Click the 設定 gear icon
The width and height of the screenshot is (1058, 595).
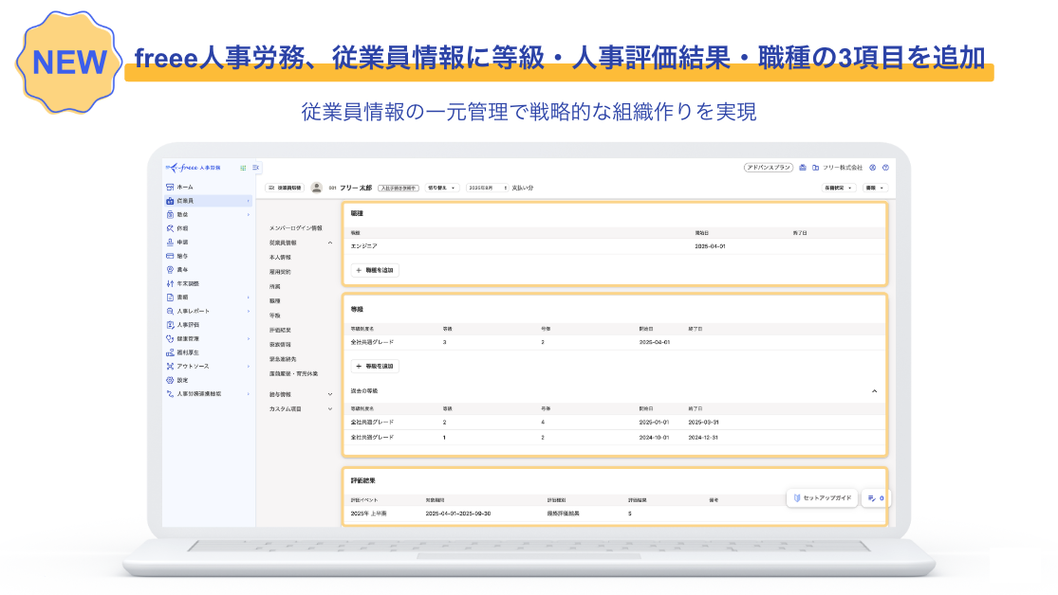point(169,380)
